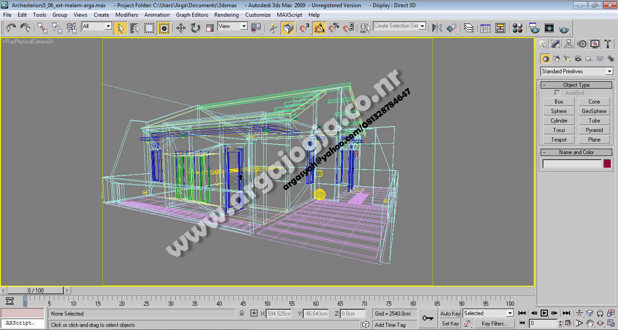This screenshot has height=330, width=618.
Task: Click the Align tool icon
Action: 452,28
